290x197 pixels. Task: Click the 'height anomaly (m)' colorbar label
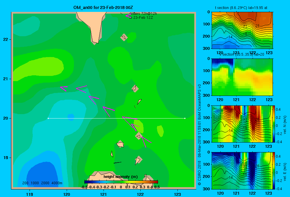click(x=121, y=177)
